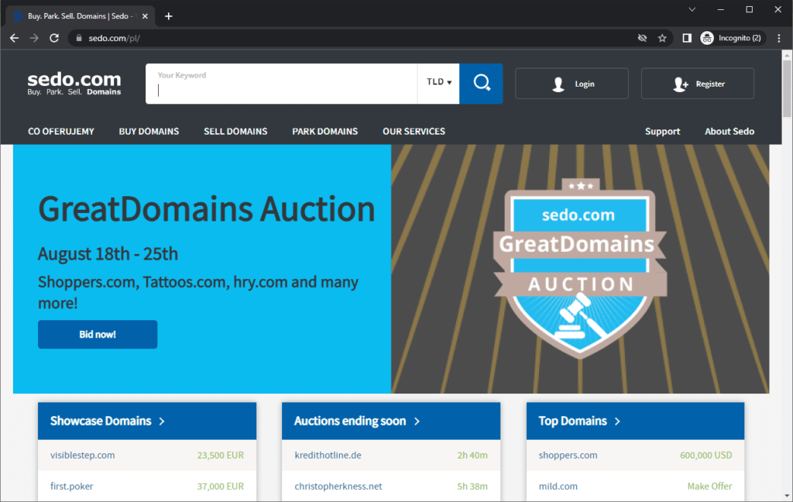Open the BUY DOMAINS menu
Screen dimensions: 793x502
(149, 131)
